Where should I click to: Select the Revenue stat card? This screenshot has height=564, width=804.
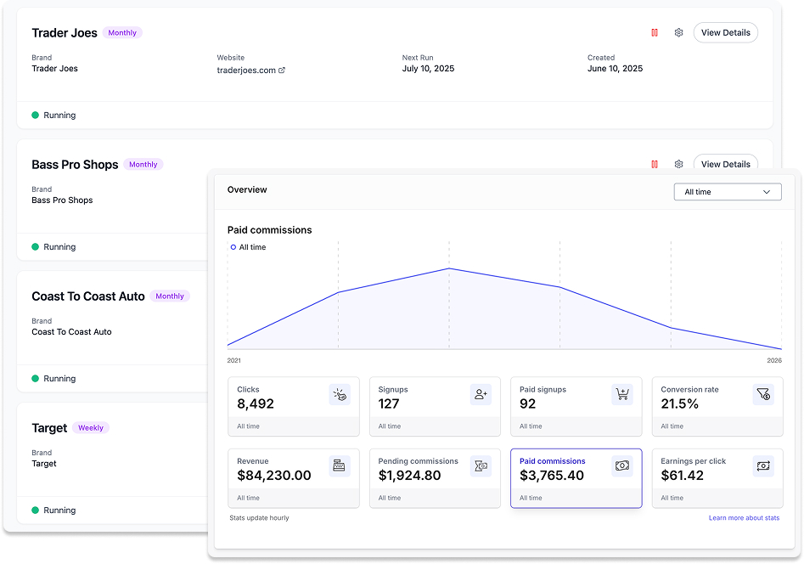point(294,478)
